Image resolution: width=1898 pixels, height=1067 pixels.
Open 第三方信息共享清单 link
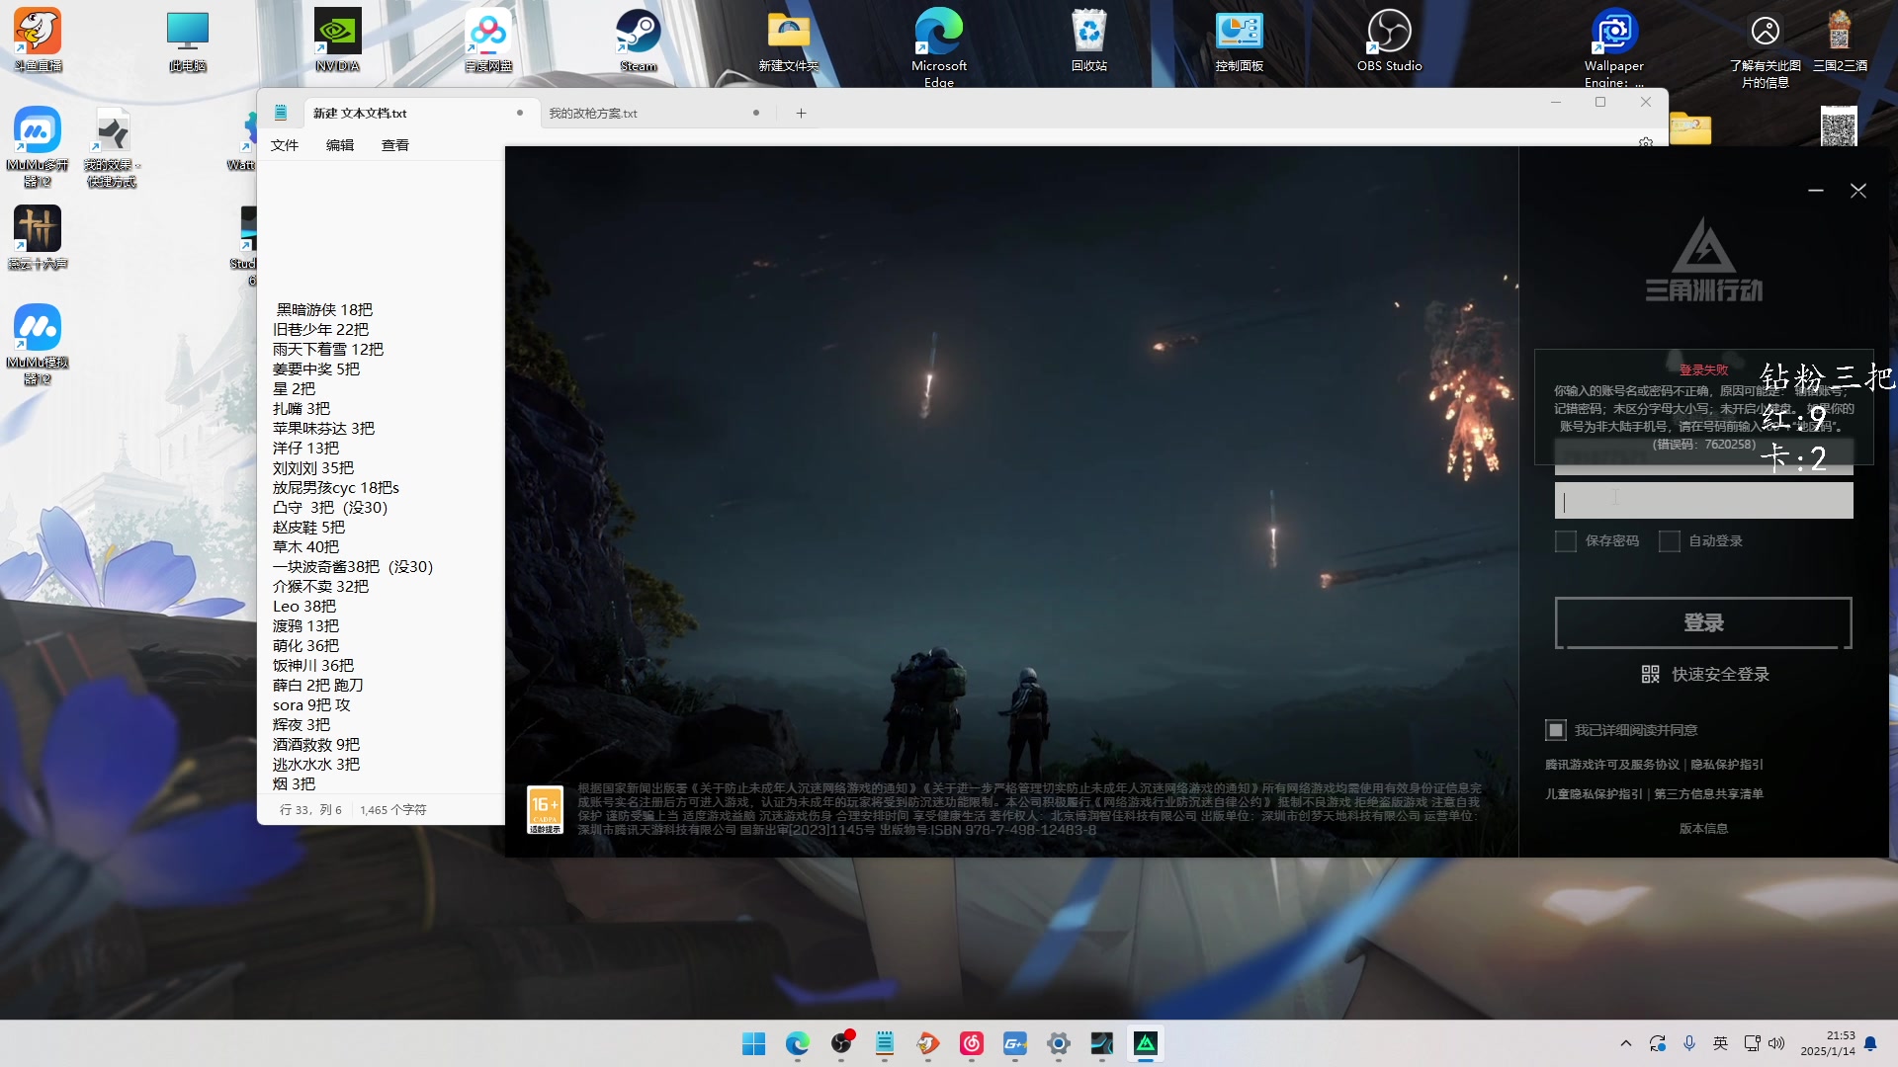tap(1709, 794)
